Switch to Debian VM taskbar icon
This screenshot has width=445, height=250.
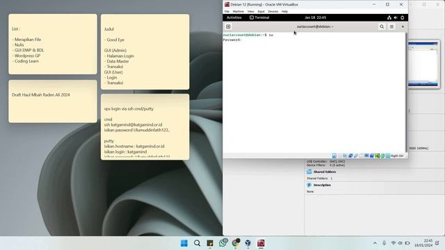261,243
